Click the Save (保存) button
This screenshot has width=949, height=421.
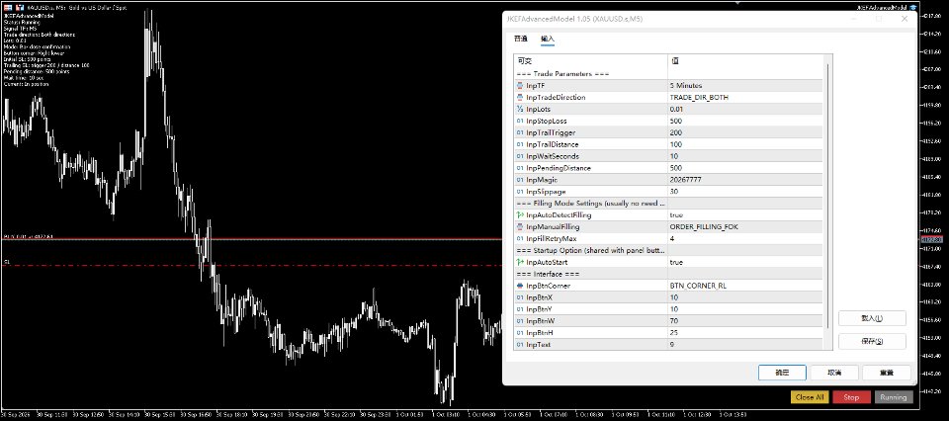[x=872, y=341]
